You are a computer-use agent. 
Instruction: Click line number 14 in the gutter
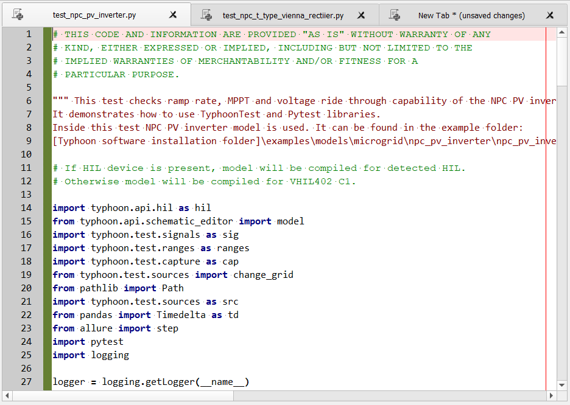(x=26, y=208)
